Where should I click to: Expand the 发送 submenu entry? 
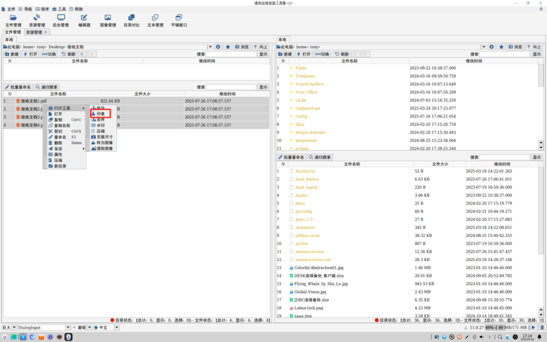pyautogui.click(x=66, y=149)
